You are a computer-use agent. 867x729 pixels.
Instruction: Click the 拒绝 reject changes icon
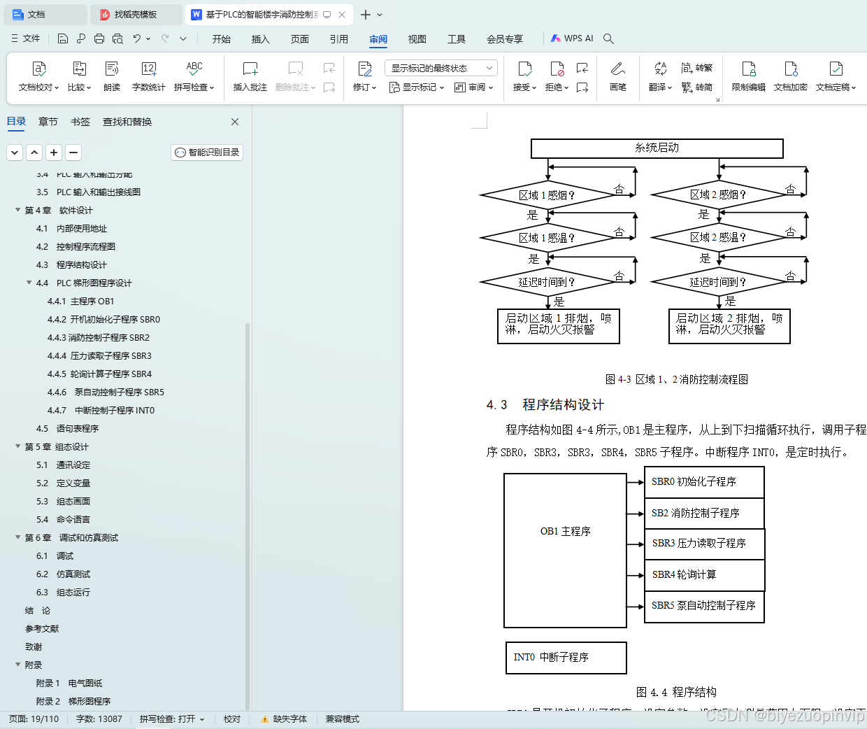point(557,69)
